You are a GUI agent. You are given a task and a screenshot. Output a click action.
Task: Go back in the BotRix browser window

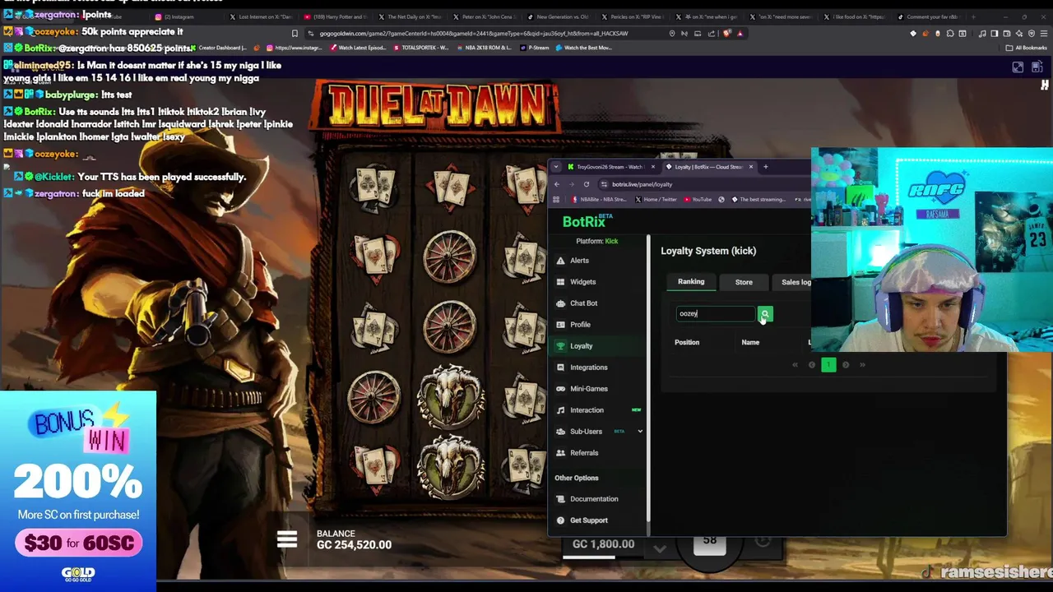pos(557,184)
